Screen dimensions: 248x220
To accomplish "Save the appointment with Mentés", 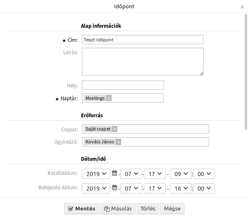I will click(81, 209).
